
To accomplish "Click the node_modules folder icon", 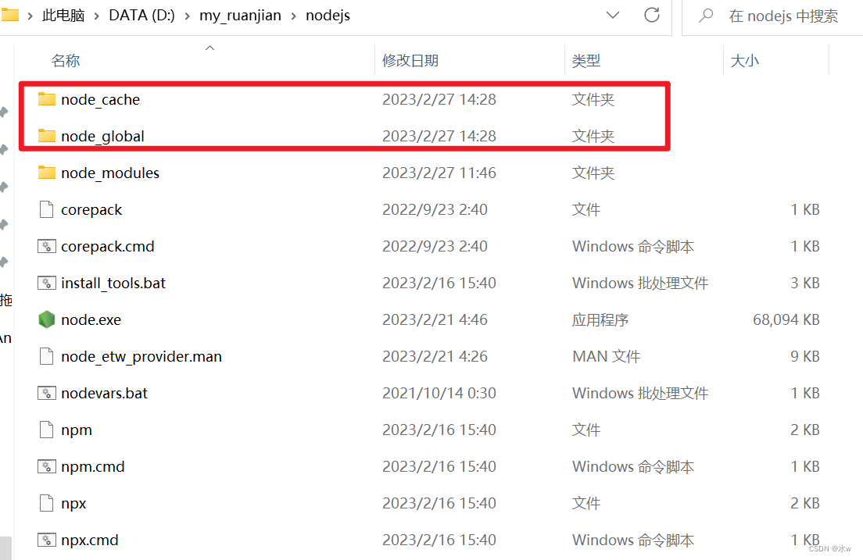I will click(47, 173).
